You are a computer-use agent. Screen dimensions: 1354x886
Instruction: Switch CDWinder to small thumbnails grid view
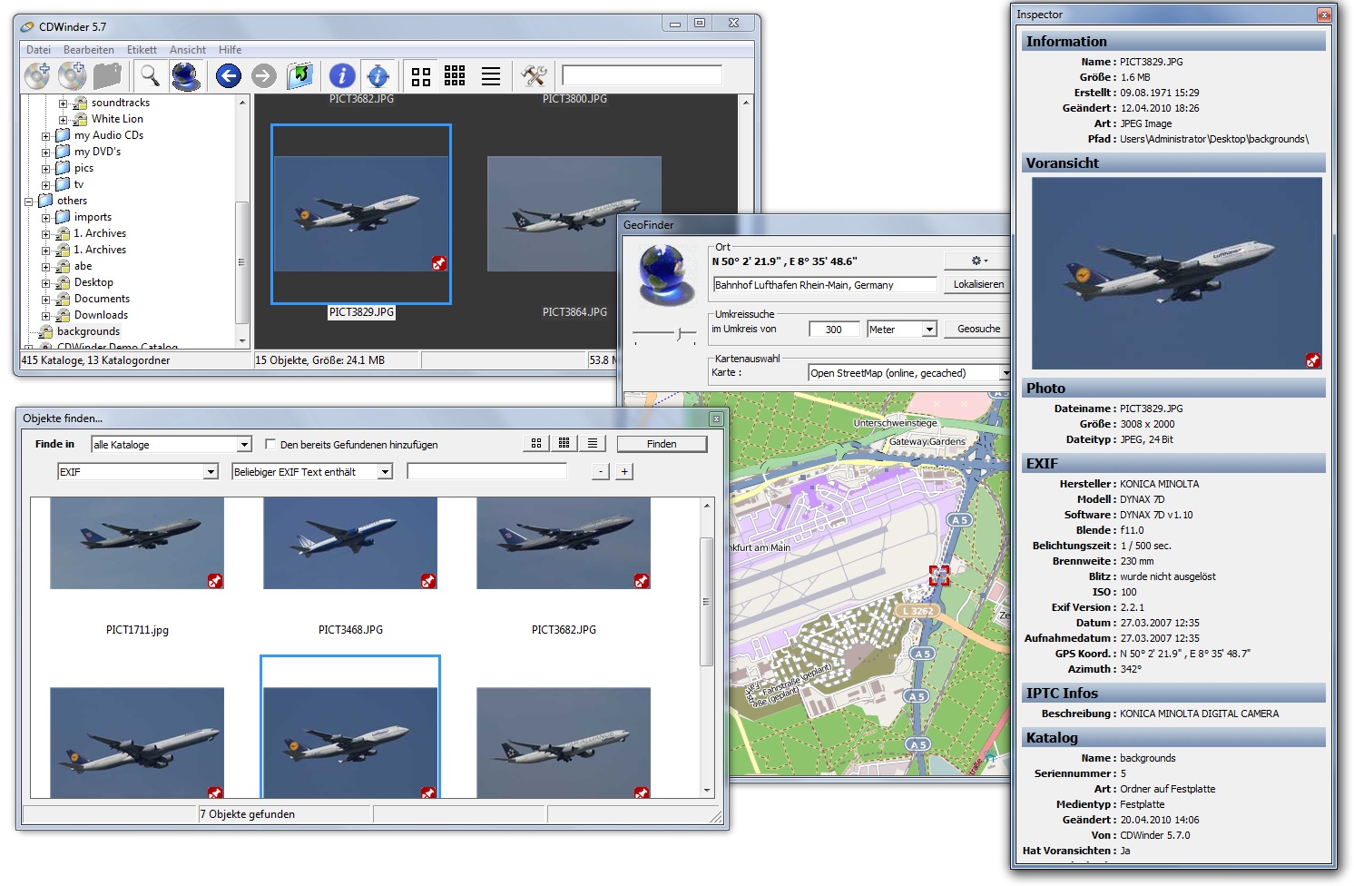point(455,75)
